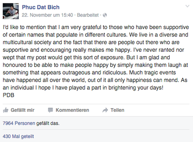This screenshot has height=142, width=193.
Task: Click the share arrow icon
Action: tap(105, 110)
